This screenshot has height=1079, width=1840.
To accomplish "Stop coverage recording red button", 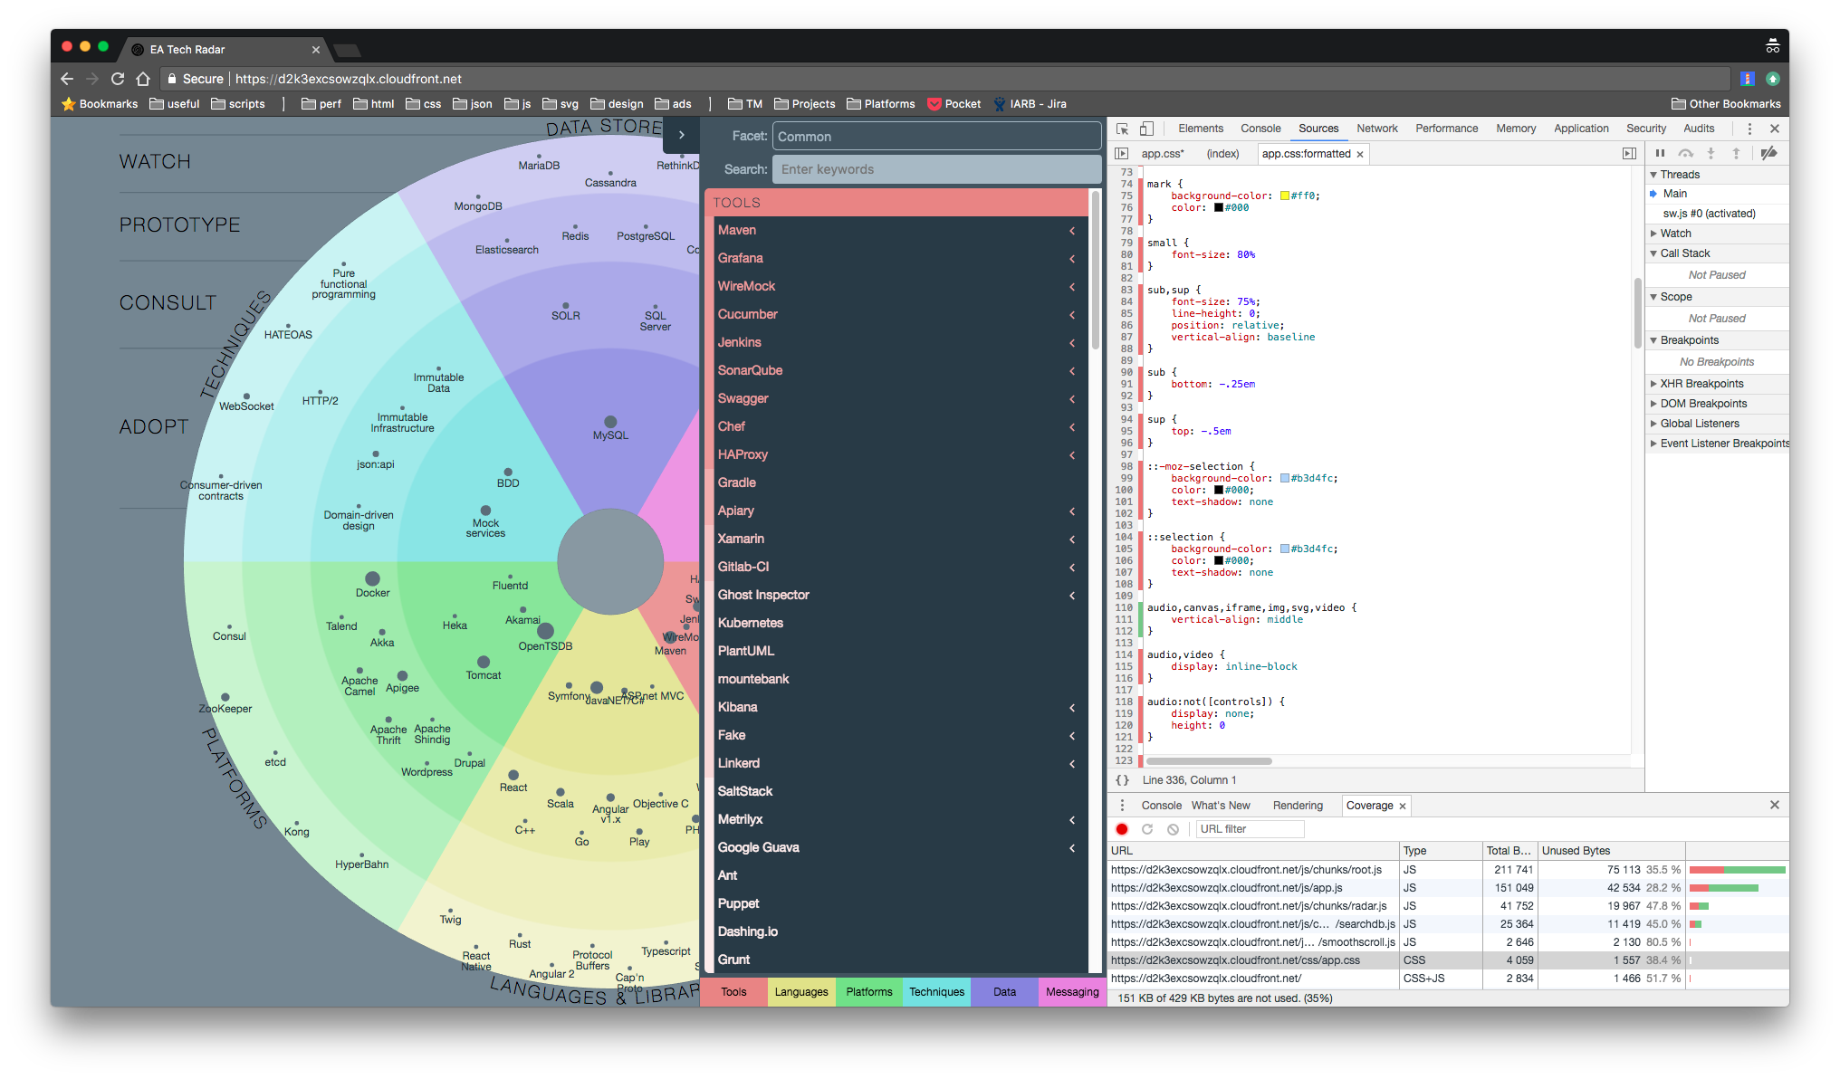I will [x=1122, y=829].
